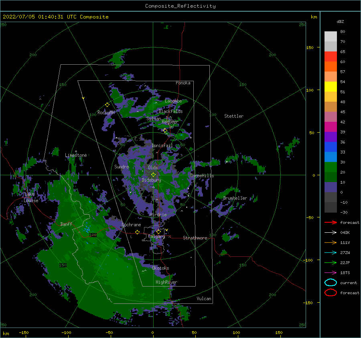Click the Strathmore town label

(195, 238)
